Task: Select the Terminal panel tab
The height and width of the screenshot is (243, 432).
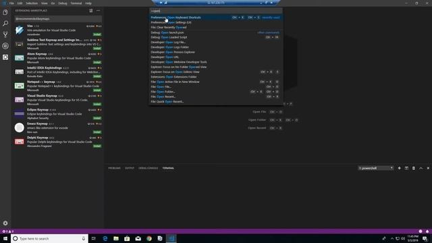Action: pos(168,168)
